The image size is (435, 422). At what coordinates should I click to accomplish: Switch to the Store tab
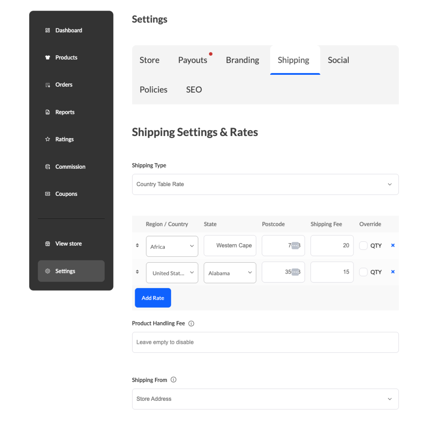pos(149,60)
